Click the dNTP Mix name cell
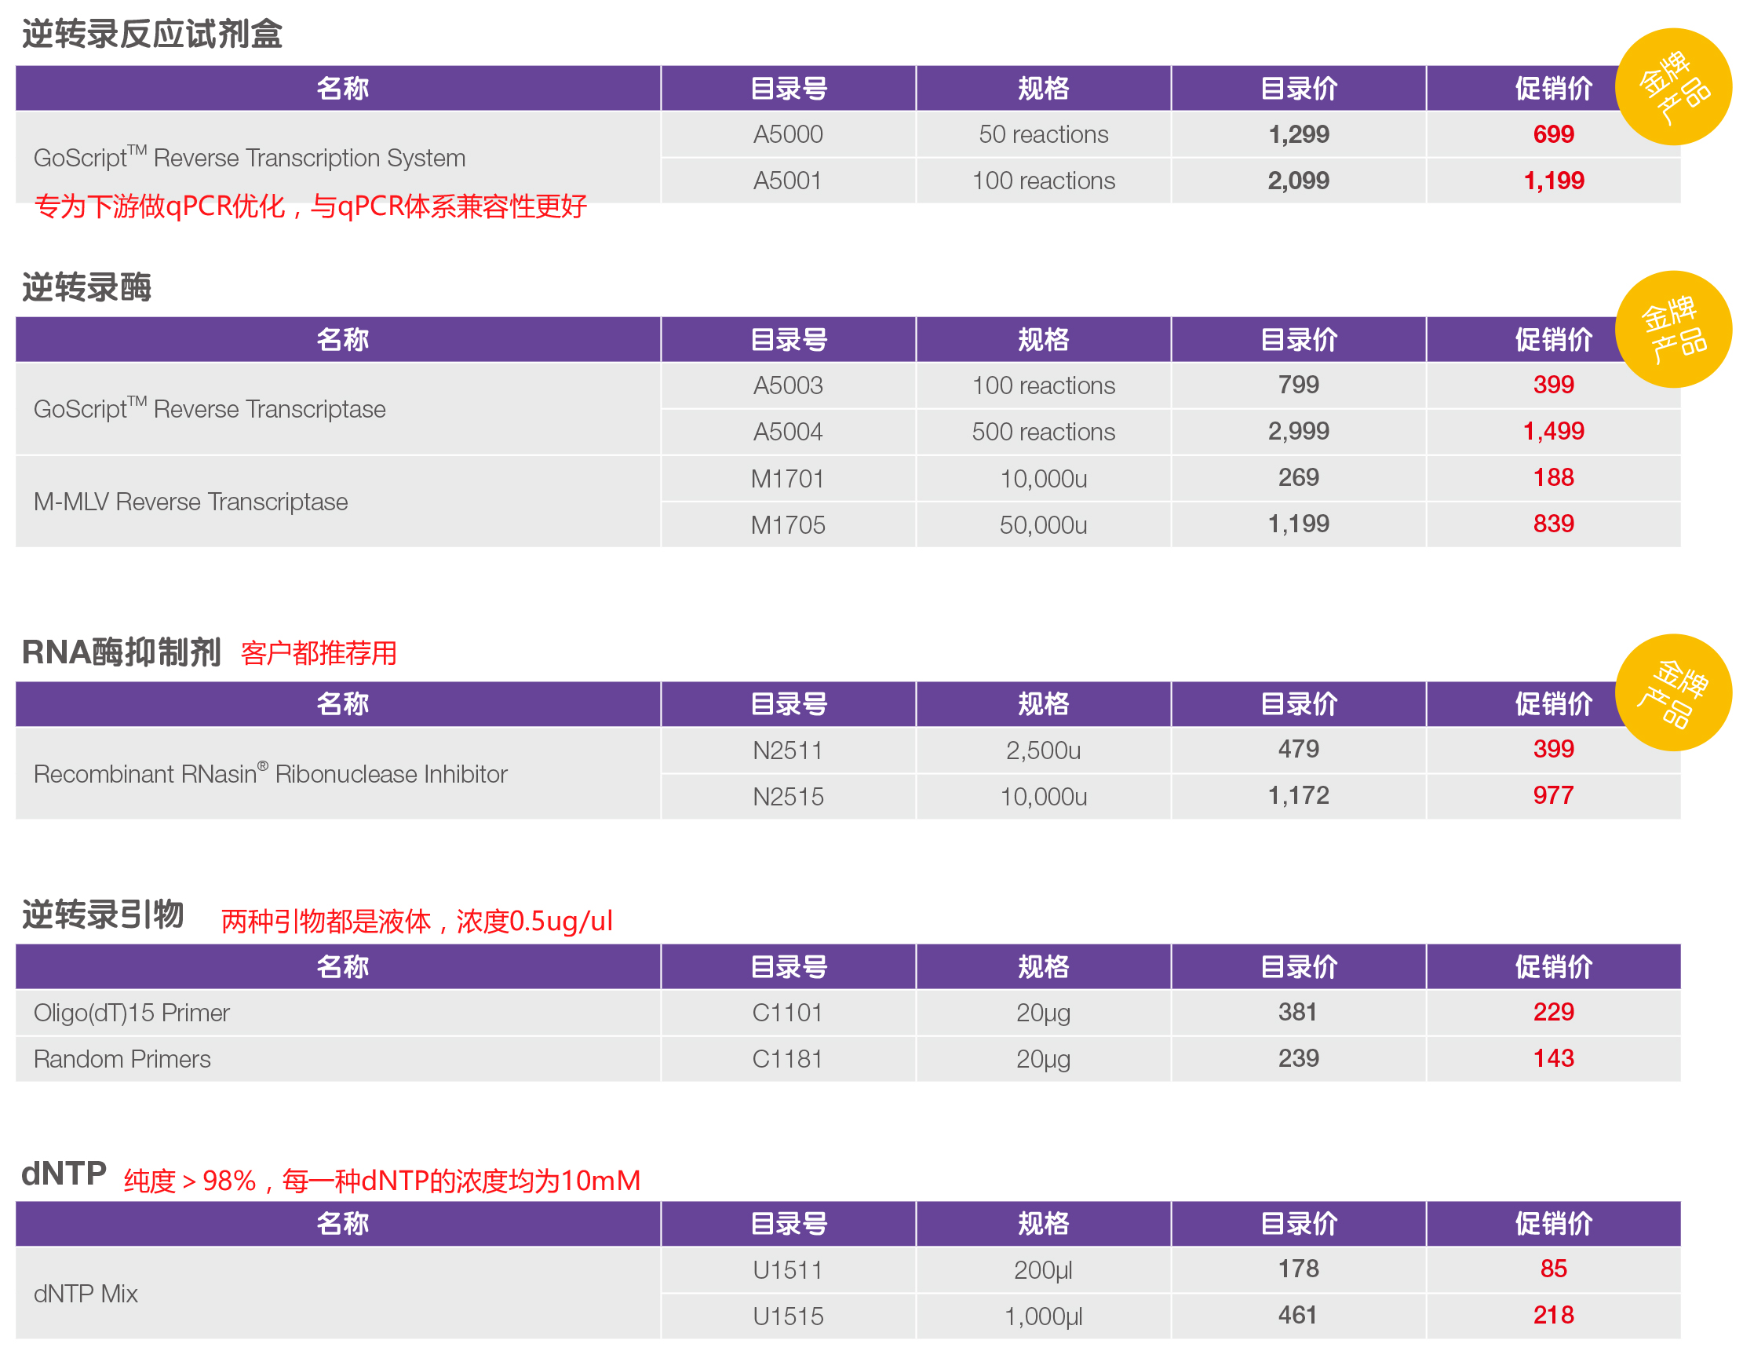 pyautogui.click(x=337, y=1293)
